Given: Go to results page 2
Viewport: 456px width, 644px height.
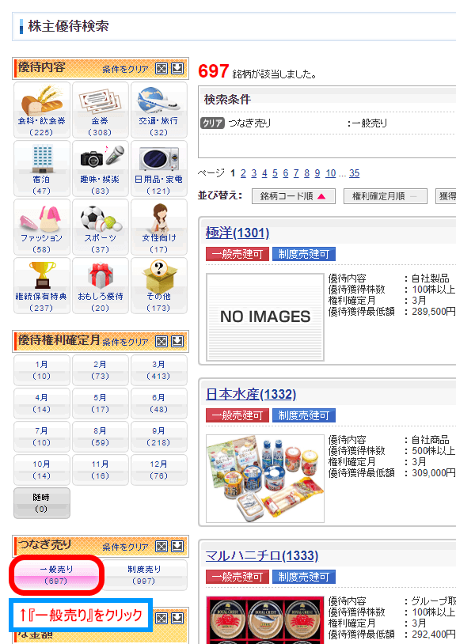Looking at the screenshot, I should (243, 173).
